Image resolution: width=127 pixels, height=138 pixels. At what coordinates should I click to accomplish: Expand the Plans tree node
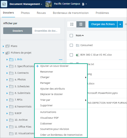click(3, 46)
